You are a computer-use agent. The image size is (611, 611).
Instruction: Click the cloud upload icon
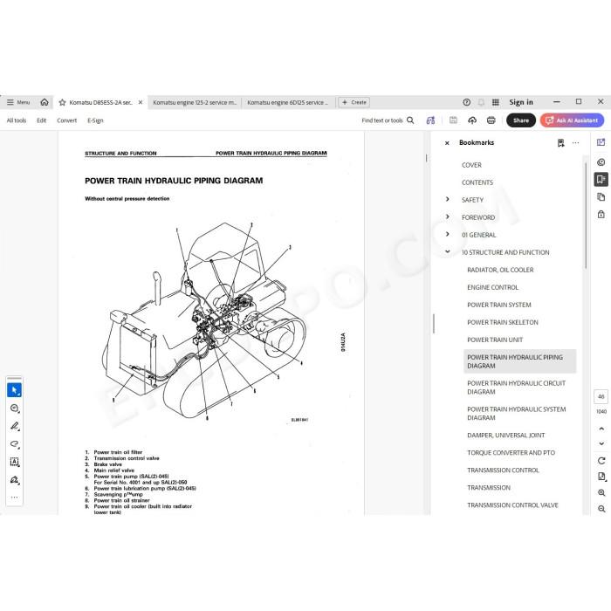click(x=472, y=120)
